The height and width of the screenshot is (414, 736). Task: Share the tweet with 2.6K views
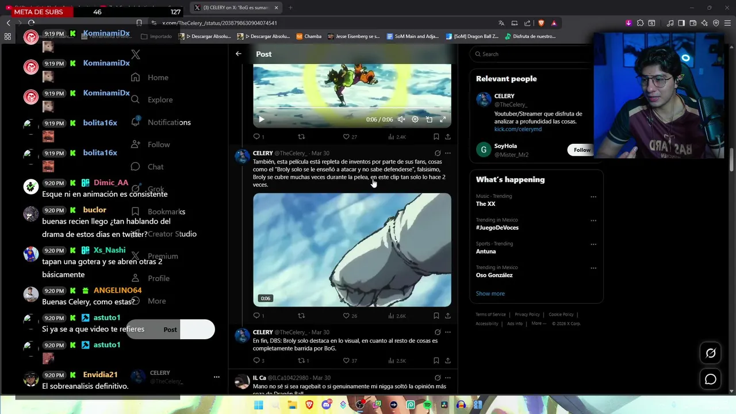point(447,315)
